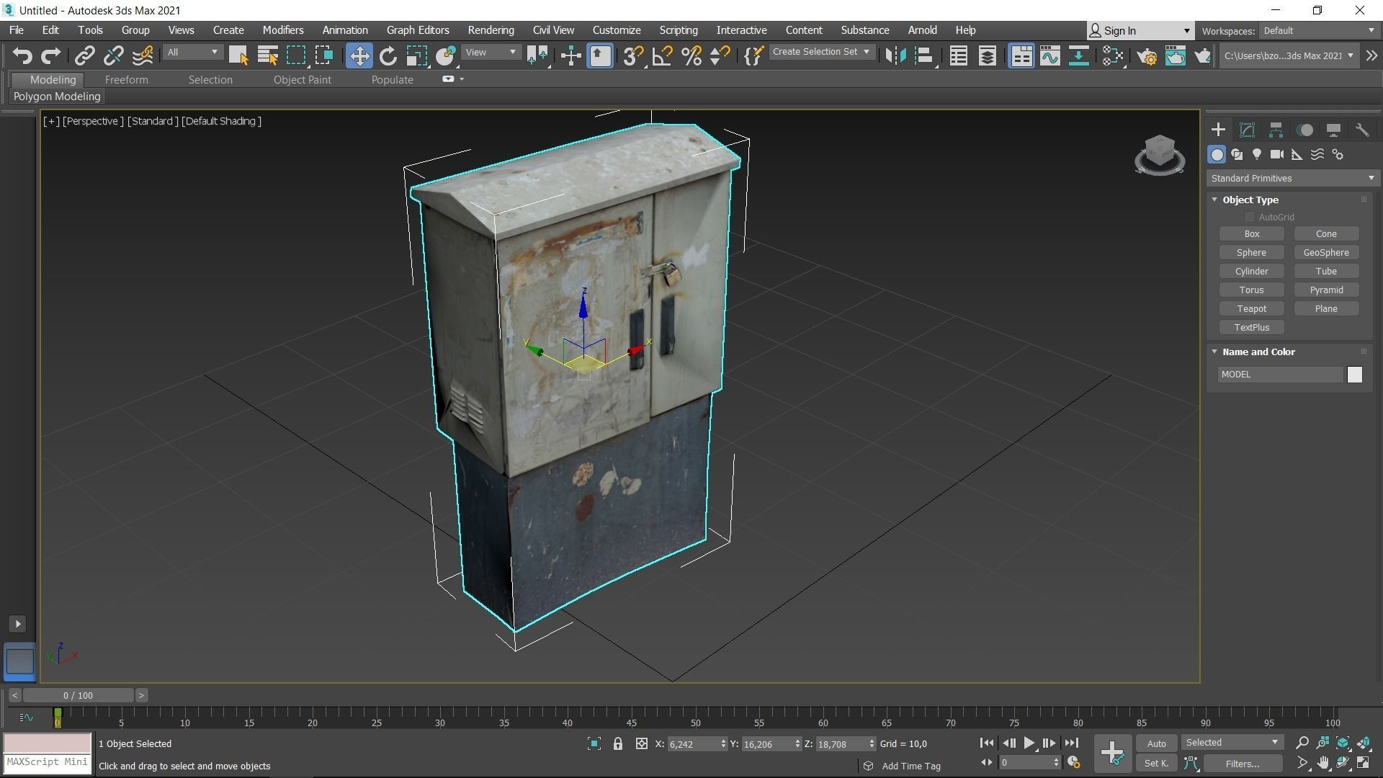Viewport: 1383px width, 778px height.
Task: Toggle the Selection Lock padlock
Action: (x=617, y=743)
